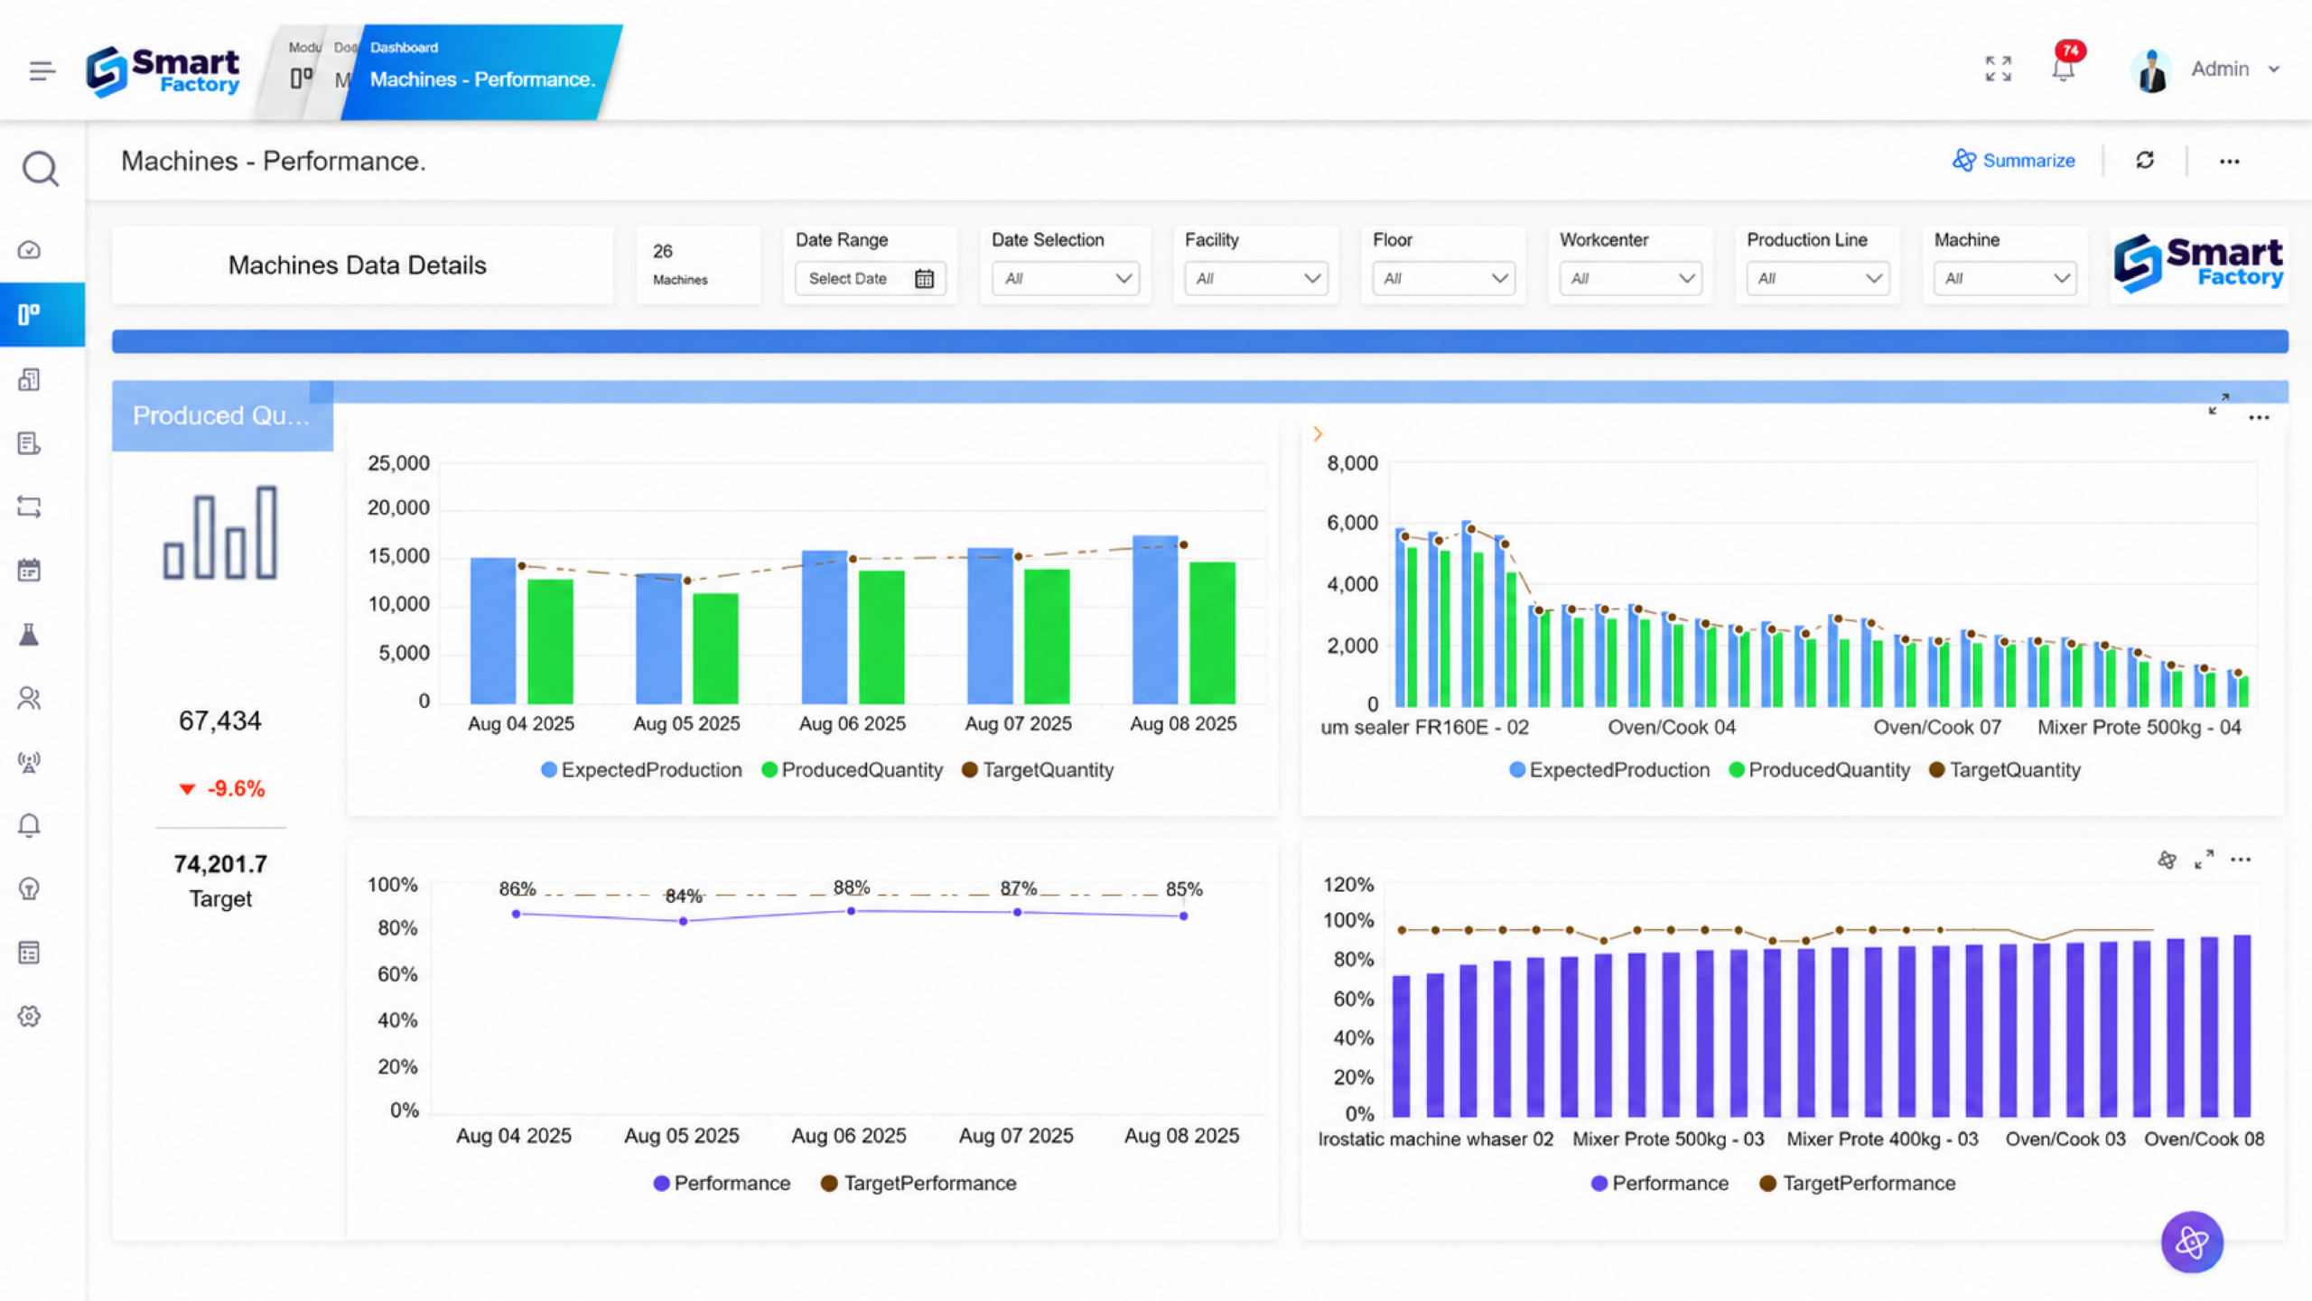The image size is (2312, 1301).
Task: Open the alerts bell sidebar icon
Action: coord(30,825)
